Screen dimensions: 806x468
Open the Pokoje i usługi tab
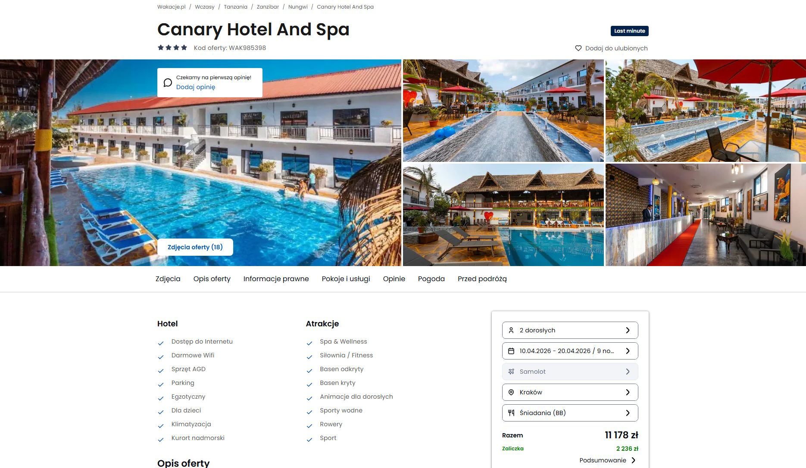pos(346,279)
